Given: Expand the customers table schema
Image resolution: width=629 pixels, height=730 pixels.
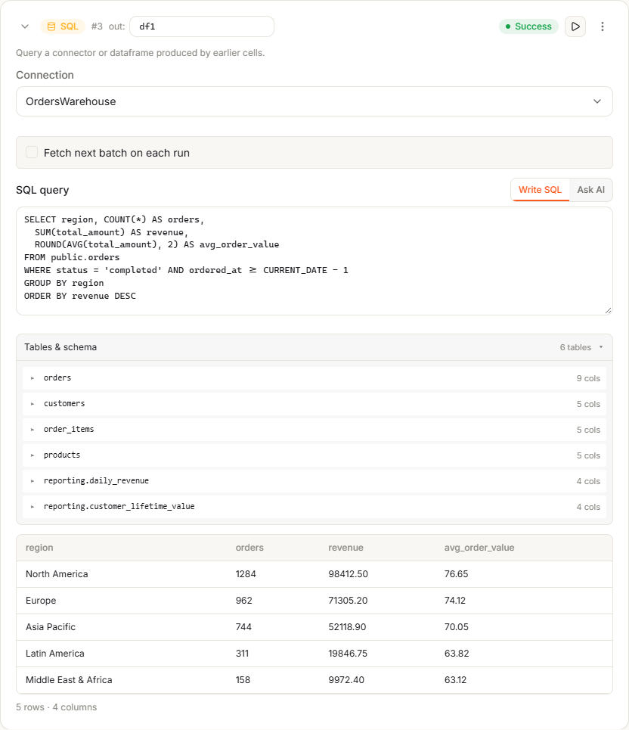Looking at the screenshot, I should [314, 404].
